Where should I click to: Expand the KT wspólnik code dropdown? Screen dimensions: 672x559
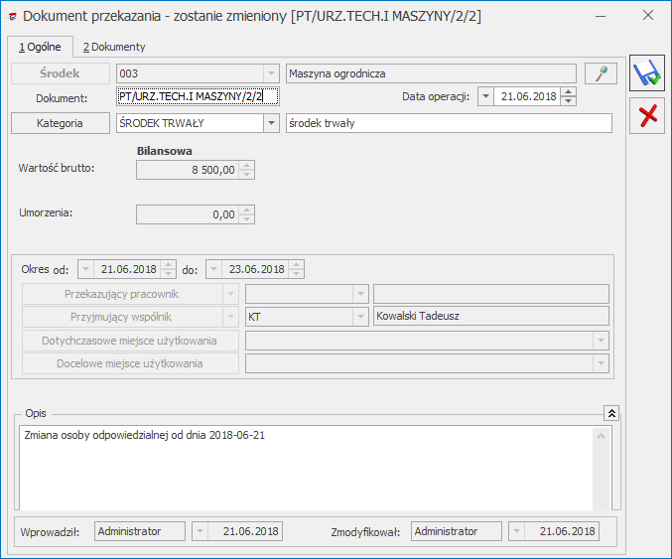click(360, 317)
